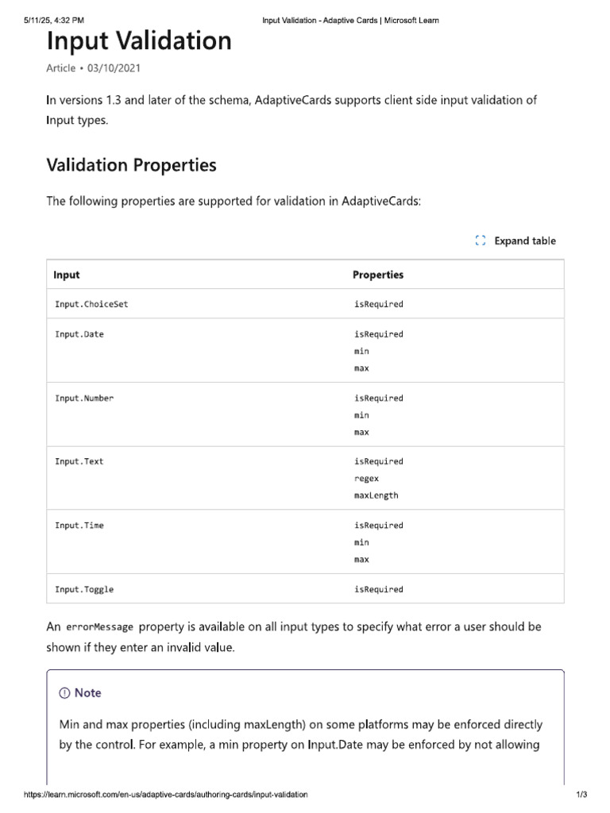This screenshot has height=813, width=610.
Task: Select the Input.Time table cell
Action: 79,525
